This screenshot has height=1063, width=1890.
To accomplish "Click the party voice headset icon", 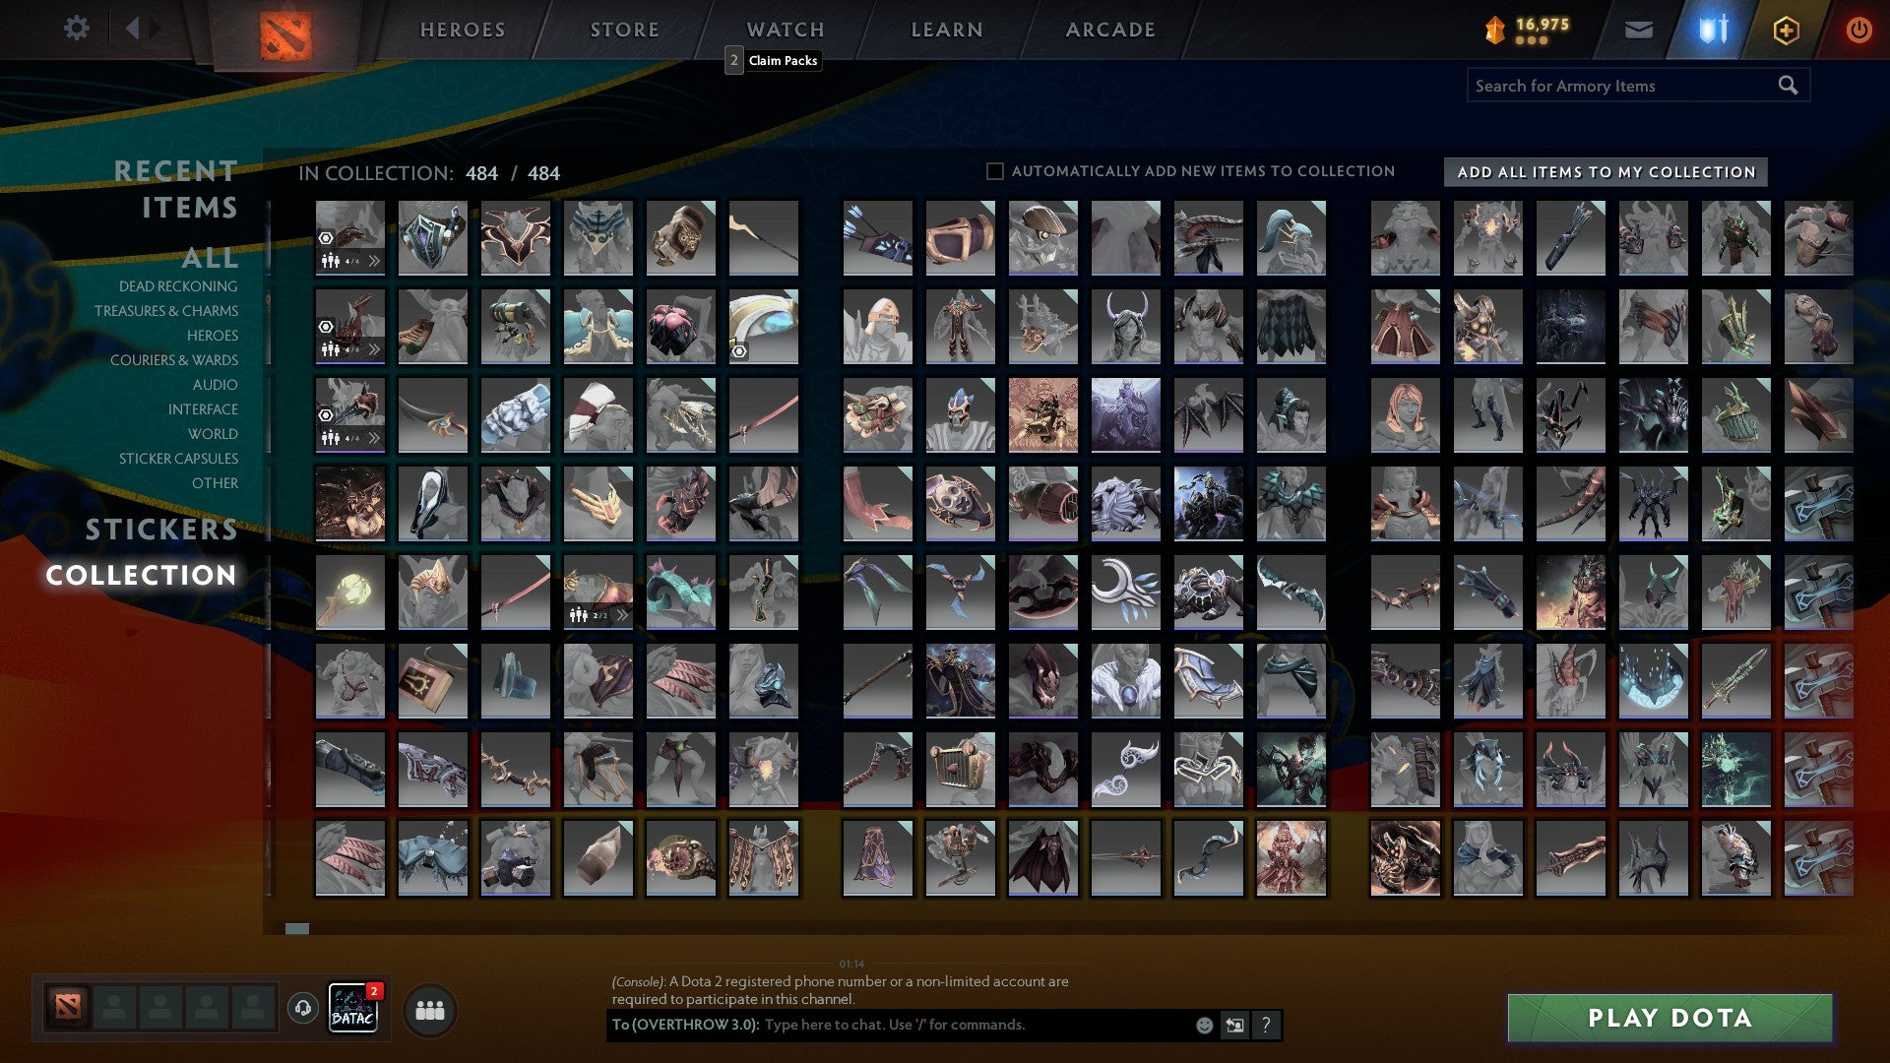I will [303, 1008].
